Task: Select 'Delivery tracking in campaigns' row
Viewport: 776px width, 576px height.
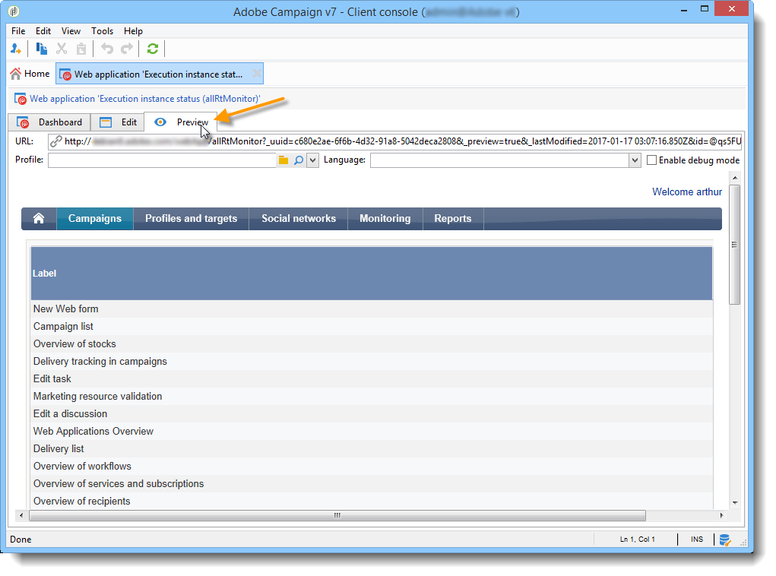Action: [372, 361]
